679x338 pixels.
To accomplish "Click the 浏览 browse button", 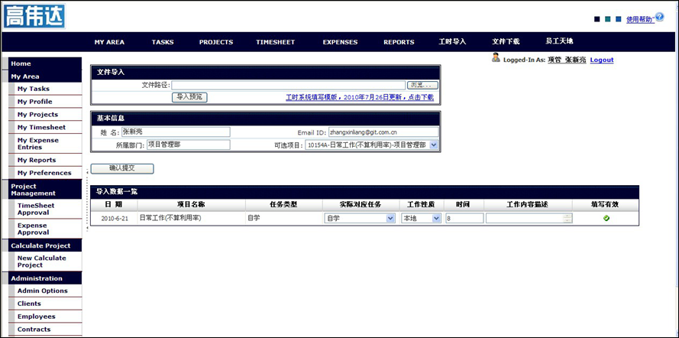I will (x=422, y=85).
